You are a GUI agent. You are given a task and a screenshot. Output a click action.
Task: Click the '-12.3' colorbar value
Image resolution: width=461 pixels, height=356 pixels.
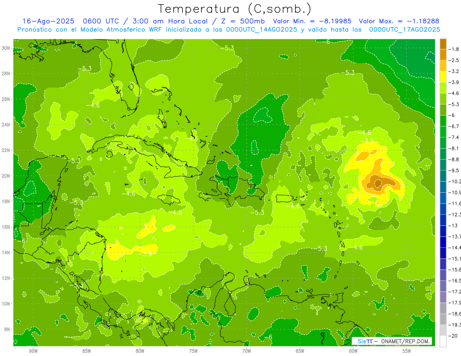tap(455, 214)
